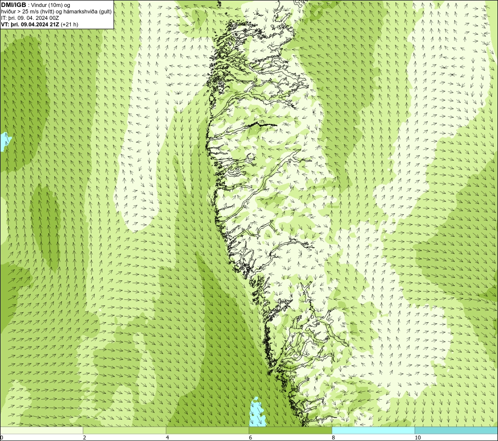
Task: Click the '0' scale label
Action: click(x=1, y=438)
